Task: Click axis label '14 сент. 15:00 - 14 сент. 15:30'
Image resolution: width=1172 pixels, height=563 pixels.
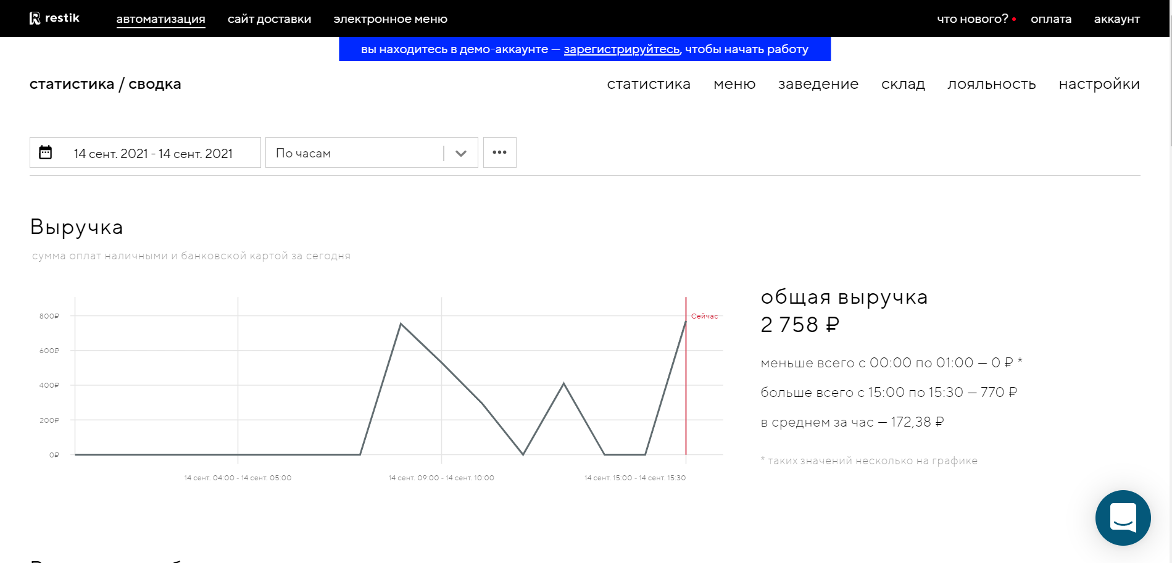Action: tap(635, 478)
